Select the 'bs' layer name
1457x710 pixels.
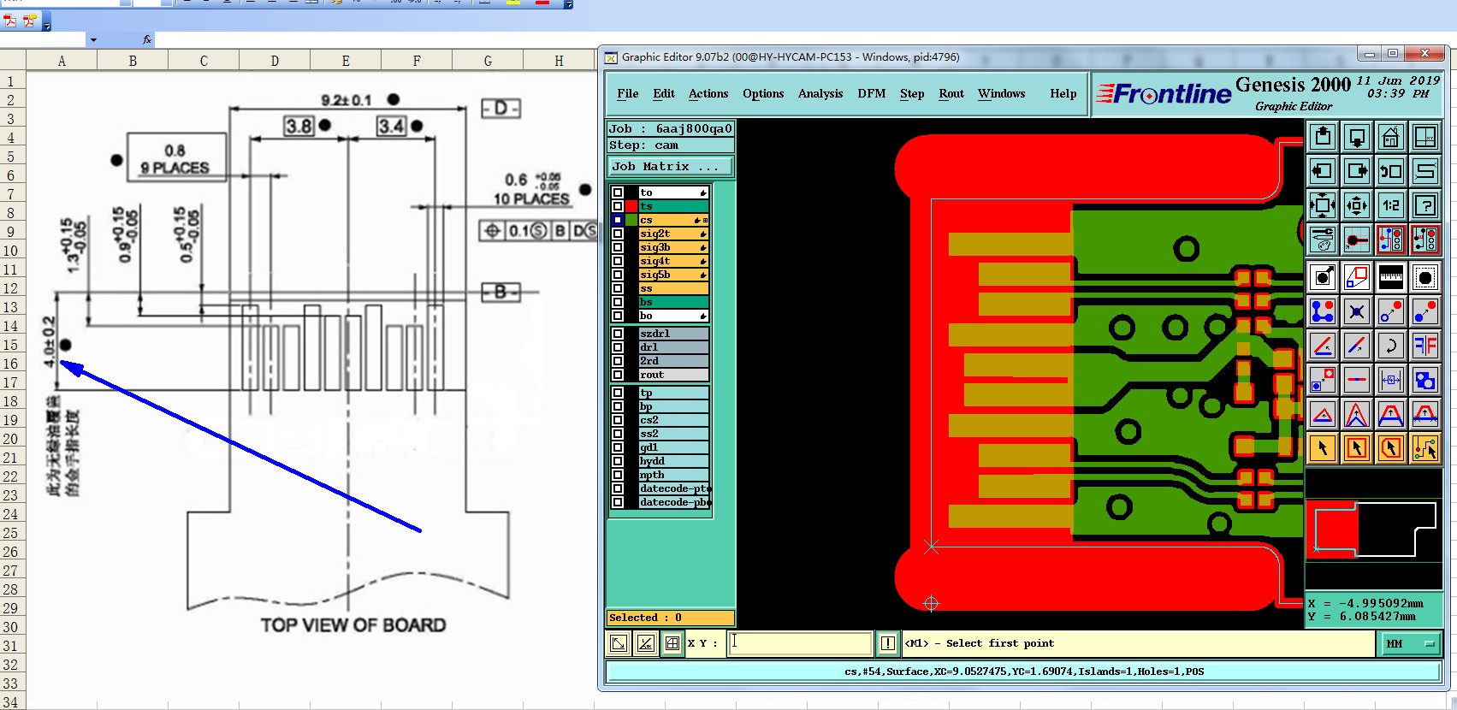[673, 302]
